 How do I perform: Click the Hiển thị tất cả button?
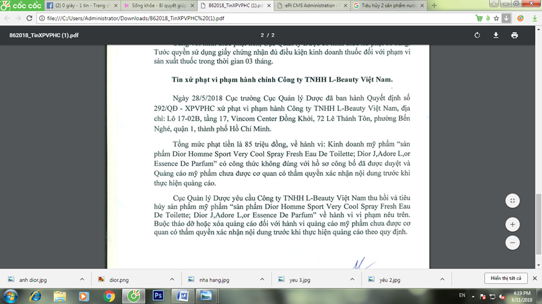tap(505, 279)
